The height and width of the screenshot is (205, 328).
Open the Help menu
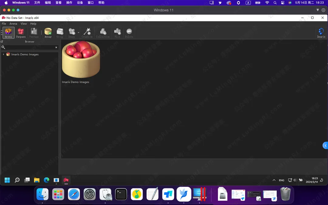click(33, 24)
